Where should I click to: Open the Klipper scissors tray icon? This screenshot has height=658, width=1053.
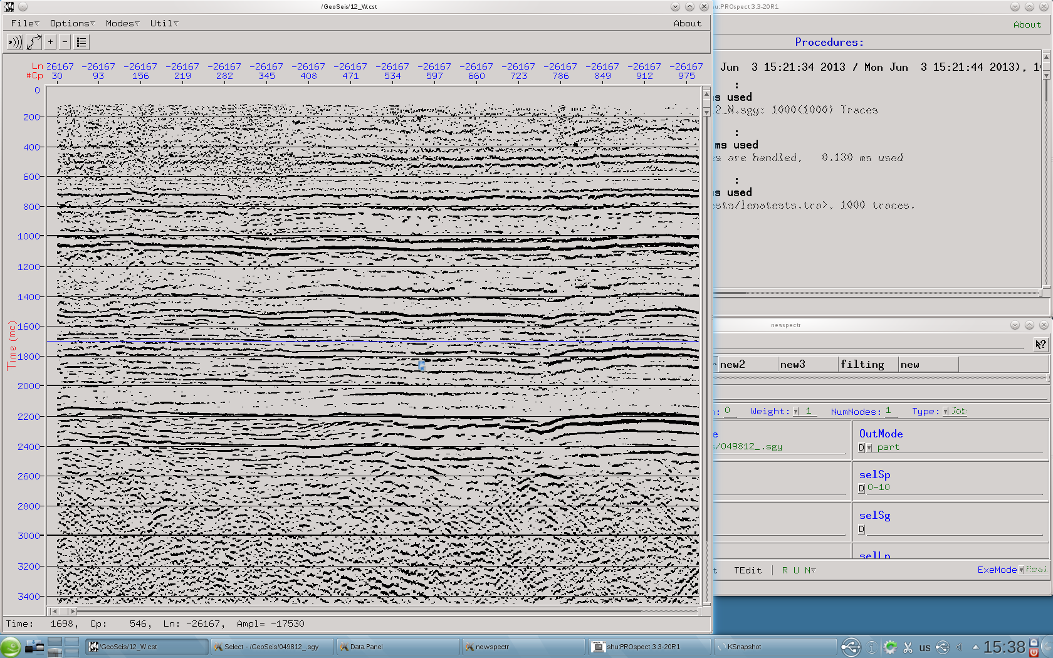pyautogui.click(x=908, y=647)
